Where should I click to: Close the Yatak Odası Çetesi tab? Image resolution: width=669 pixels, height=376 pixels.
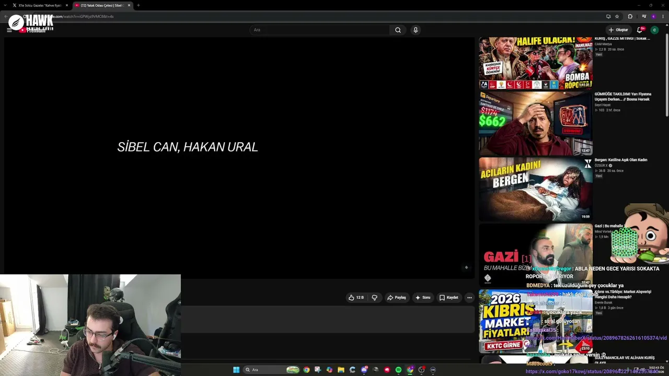(129, 5)
